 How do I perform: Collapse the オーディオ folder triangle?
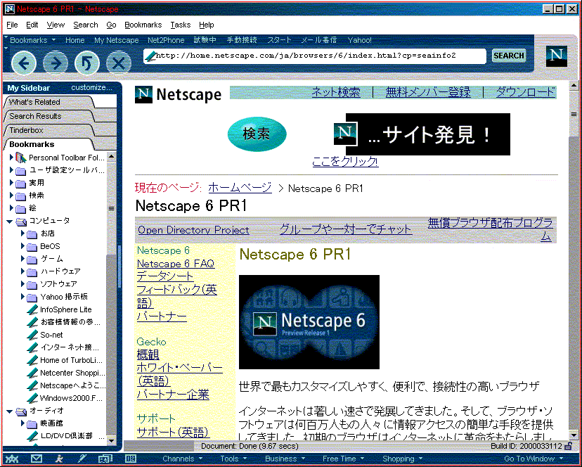coord(10,411)
